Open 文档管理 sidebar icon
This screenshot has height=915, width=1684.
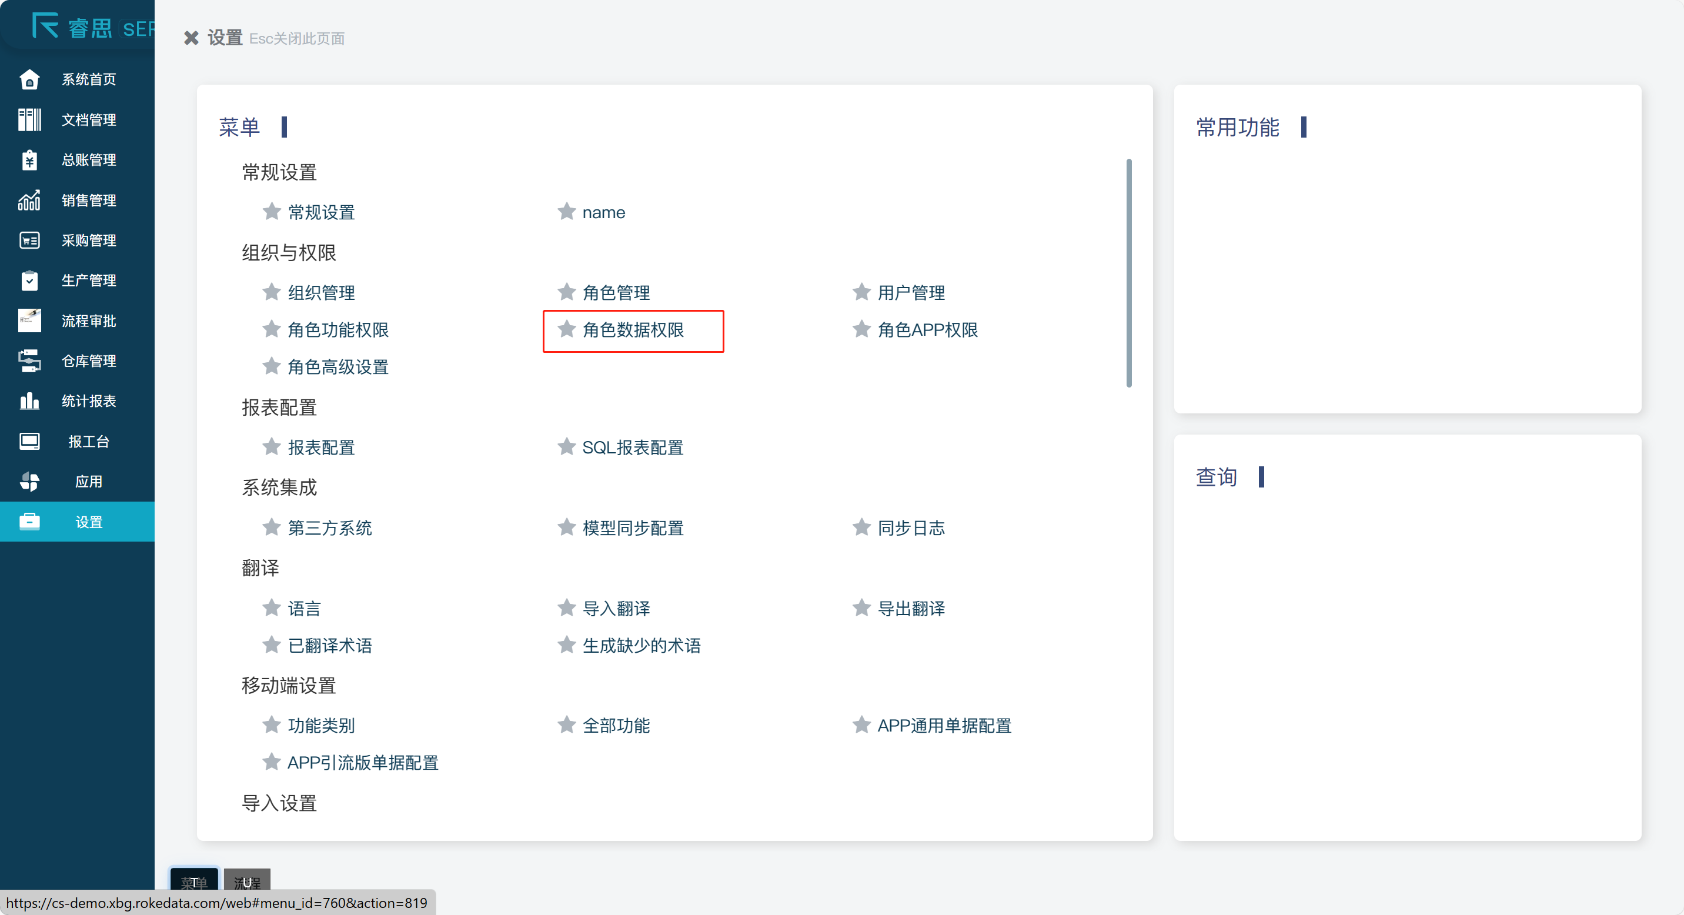coord(29,119)
